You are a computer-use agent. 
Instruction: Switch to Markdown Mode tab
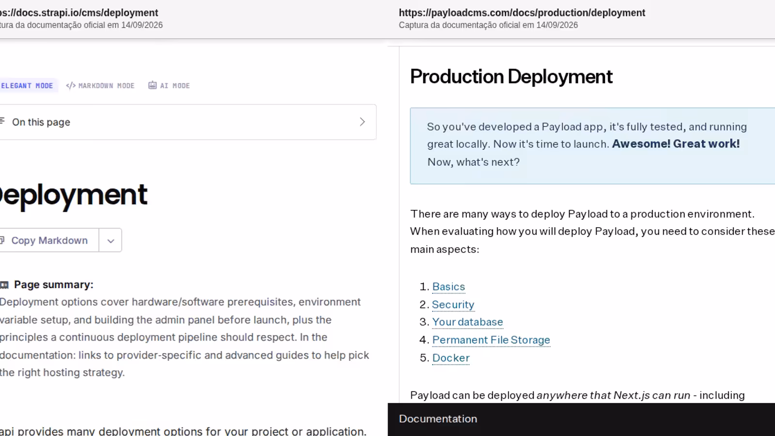coord(100,86)
